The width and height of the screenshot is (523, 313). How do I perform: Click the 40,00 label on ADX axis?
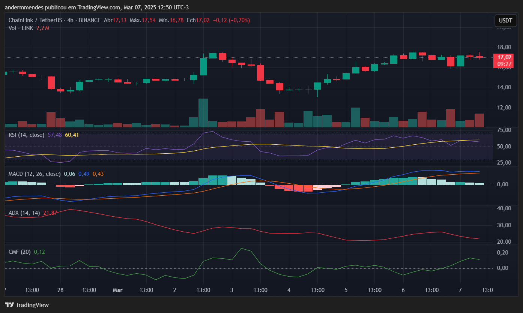pos(505,208)
